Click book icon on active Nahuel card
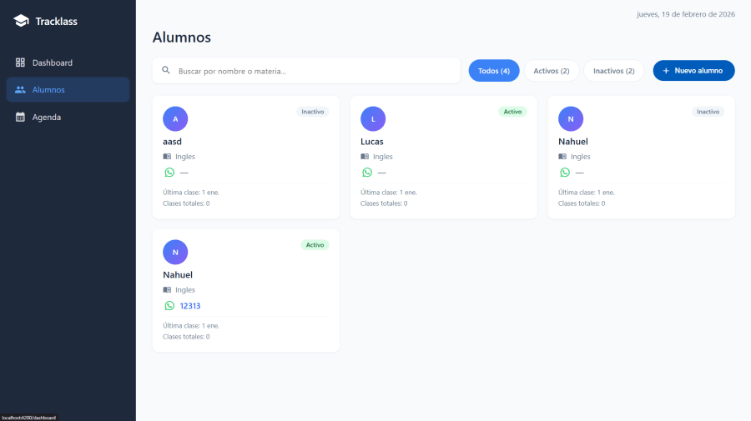 (167, 290)
